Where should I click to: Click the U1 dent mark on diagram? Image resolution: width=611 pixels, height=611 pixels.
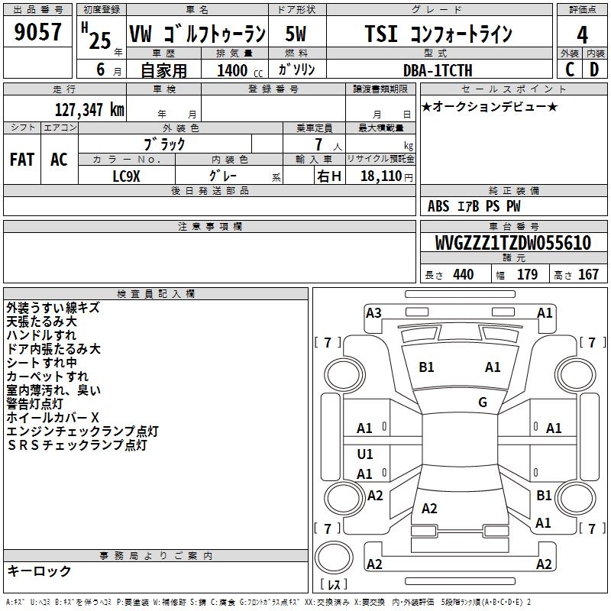pos(365,454)
